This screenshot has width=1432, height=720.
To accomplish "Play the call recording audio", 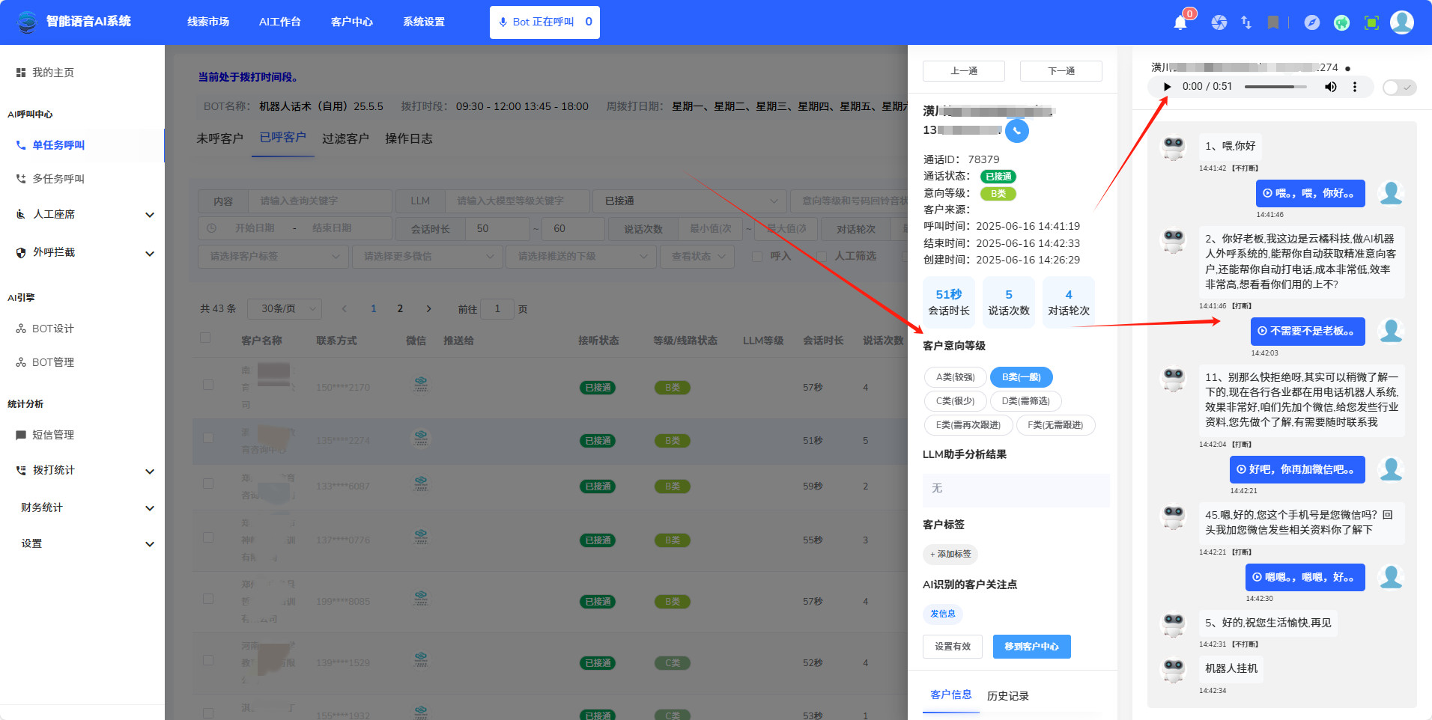I will 1167,87.
